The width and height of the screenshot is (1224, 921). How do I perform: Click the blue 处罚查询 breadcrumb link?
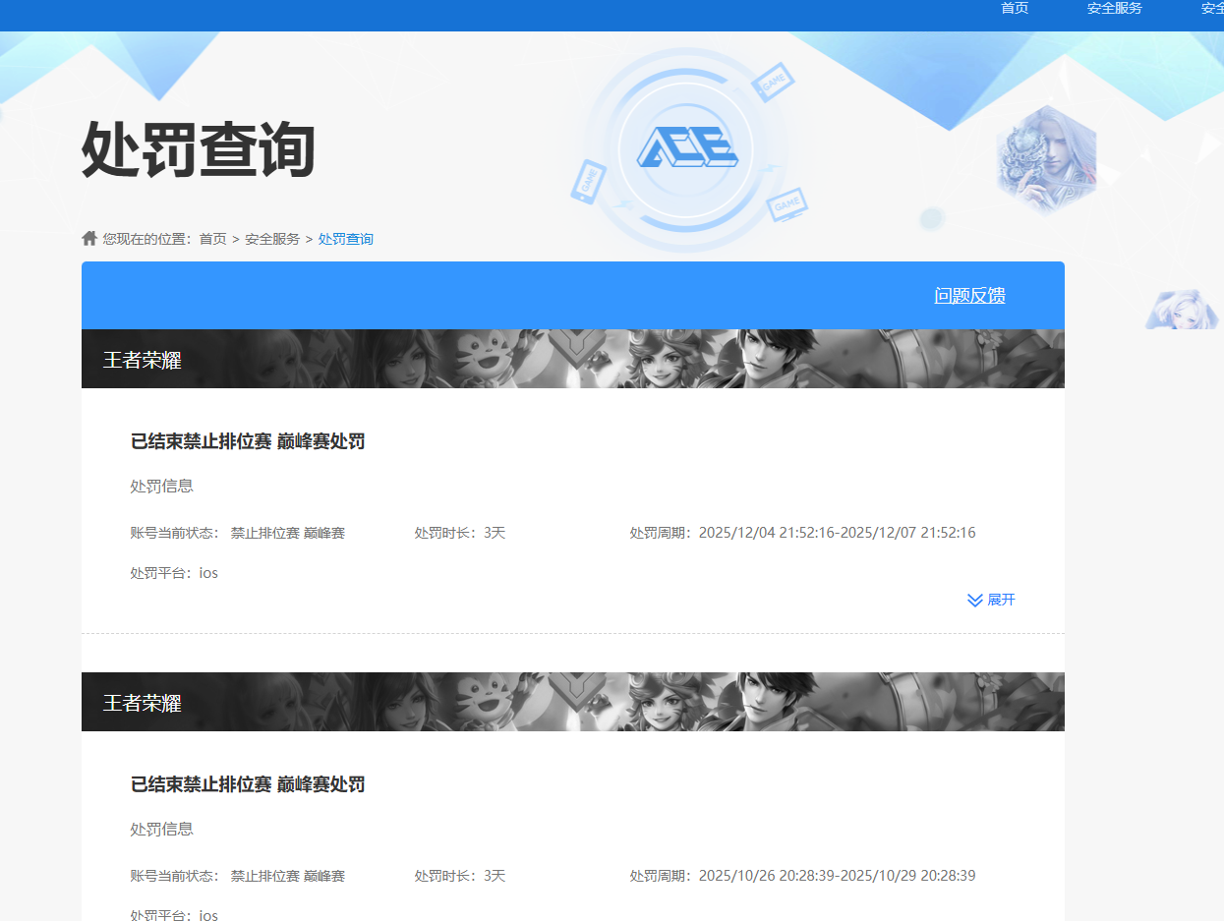tap(345, 239)
